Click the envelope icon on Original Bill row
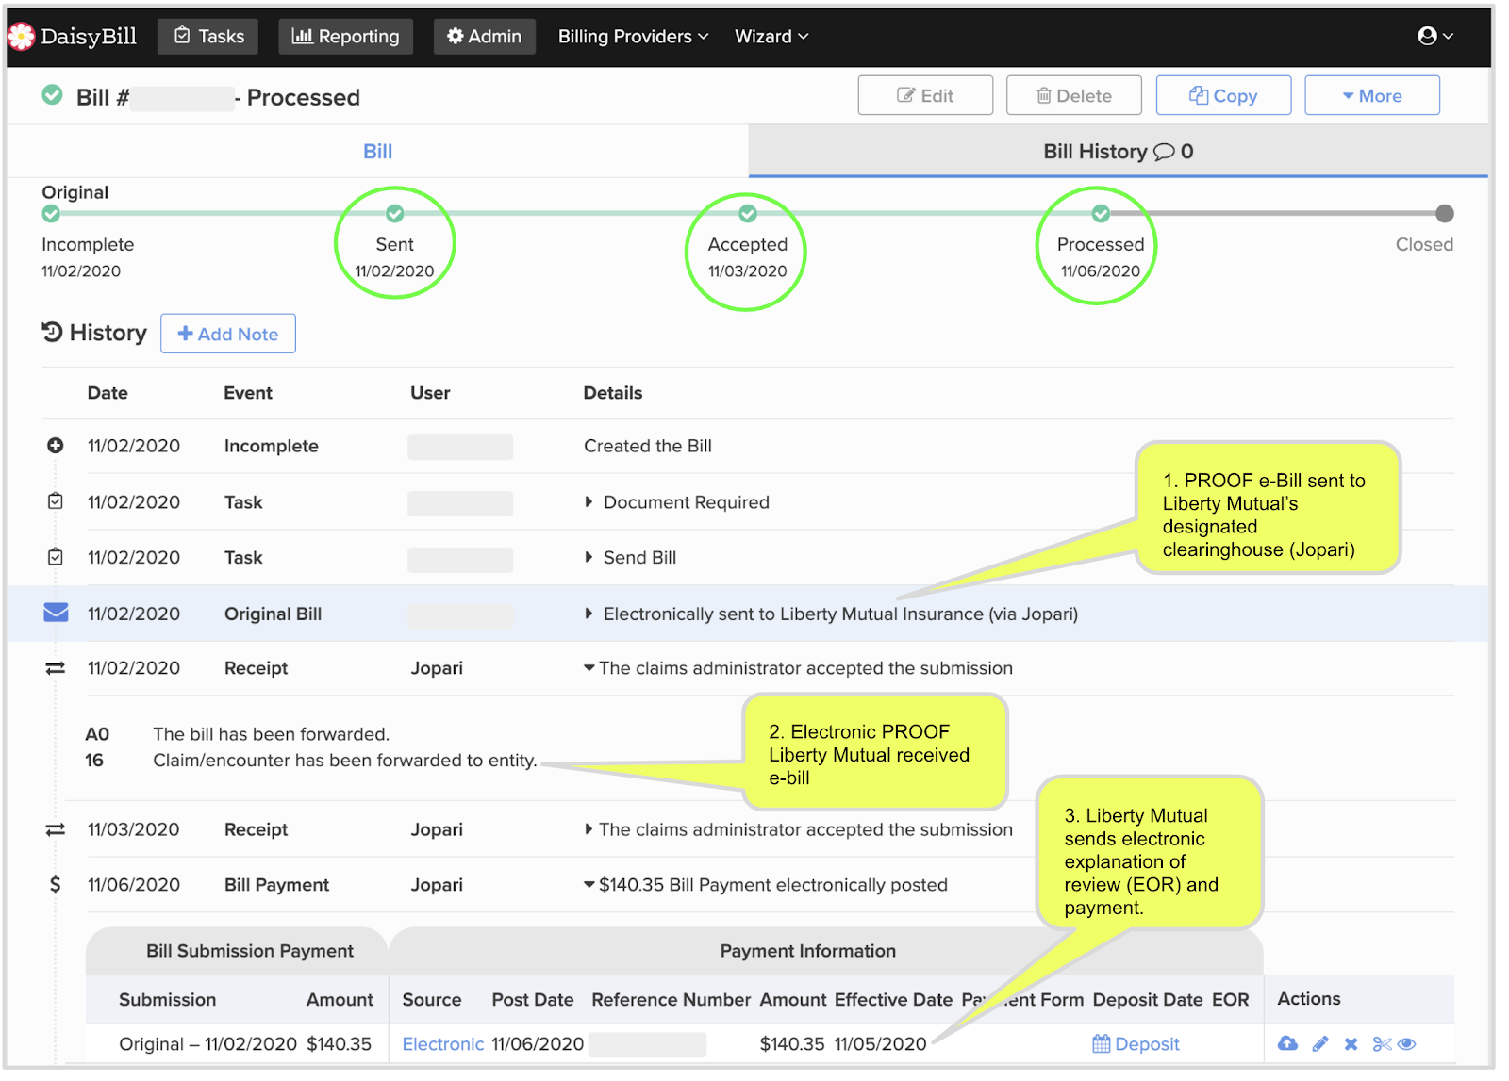The image size is (1509, 1081). coord(56,613)
